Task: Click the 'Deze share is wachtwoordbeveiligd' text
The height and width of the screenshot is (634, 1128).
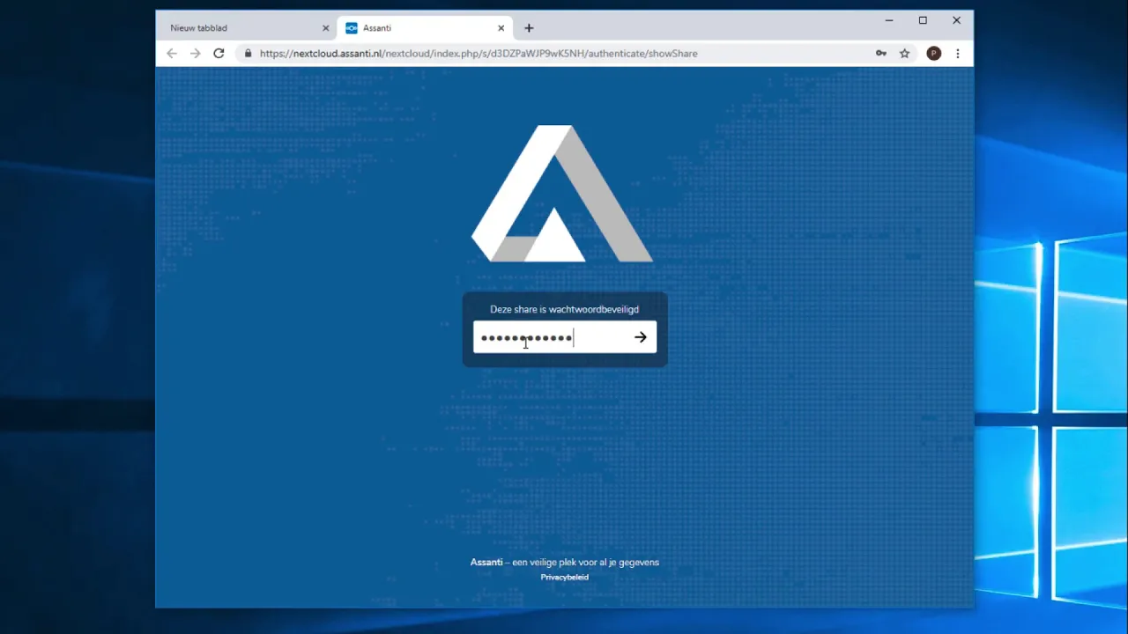Action: (x=564, y=309)
